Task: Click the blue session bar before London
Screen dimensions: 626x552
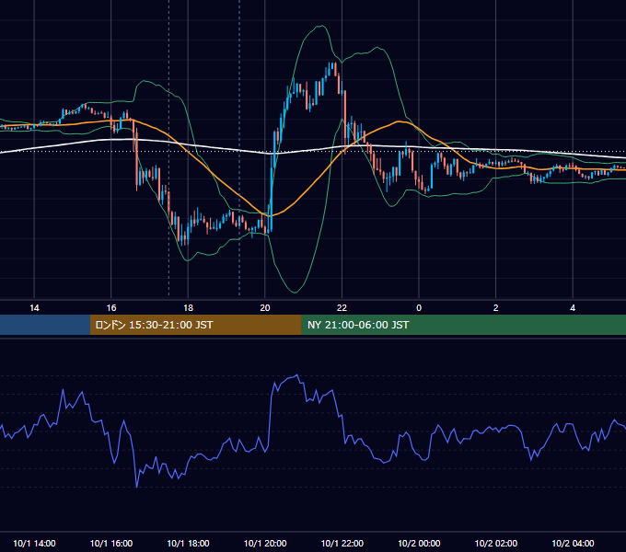Action: coord(45,325)
